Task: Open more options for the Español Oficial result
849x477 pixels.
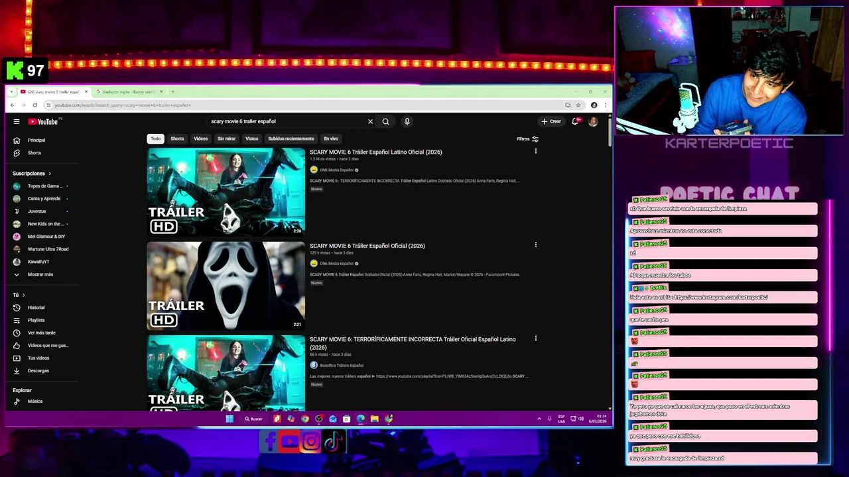Action: [x=535, y=244]
